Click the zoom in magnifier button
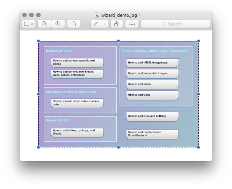232x189 pixels. (x=58, y=24)
